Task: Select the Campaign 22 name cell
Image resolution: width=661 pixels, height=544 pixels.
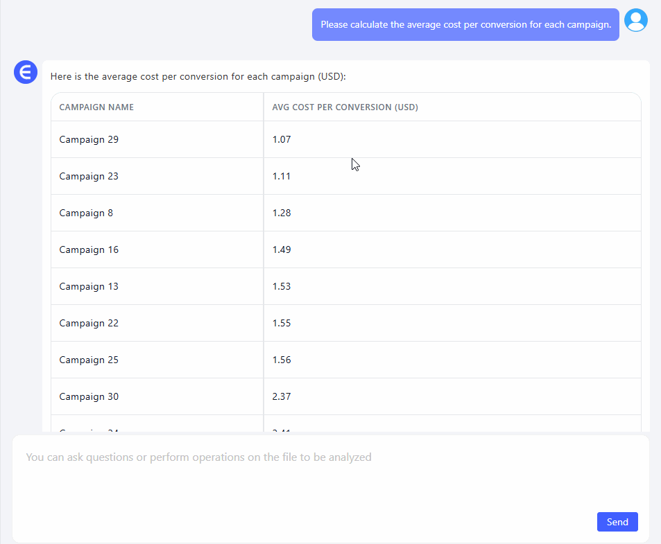Action: pyautogui.click(x=89, y=323)
